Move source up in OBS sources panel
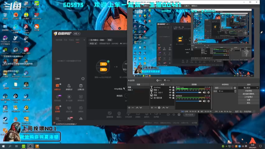265x149 pixels. coord(163,108)
